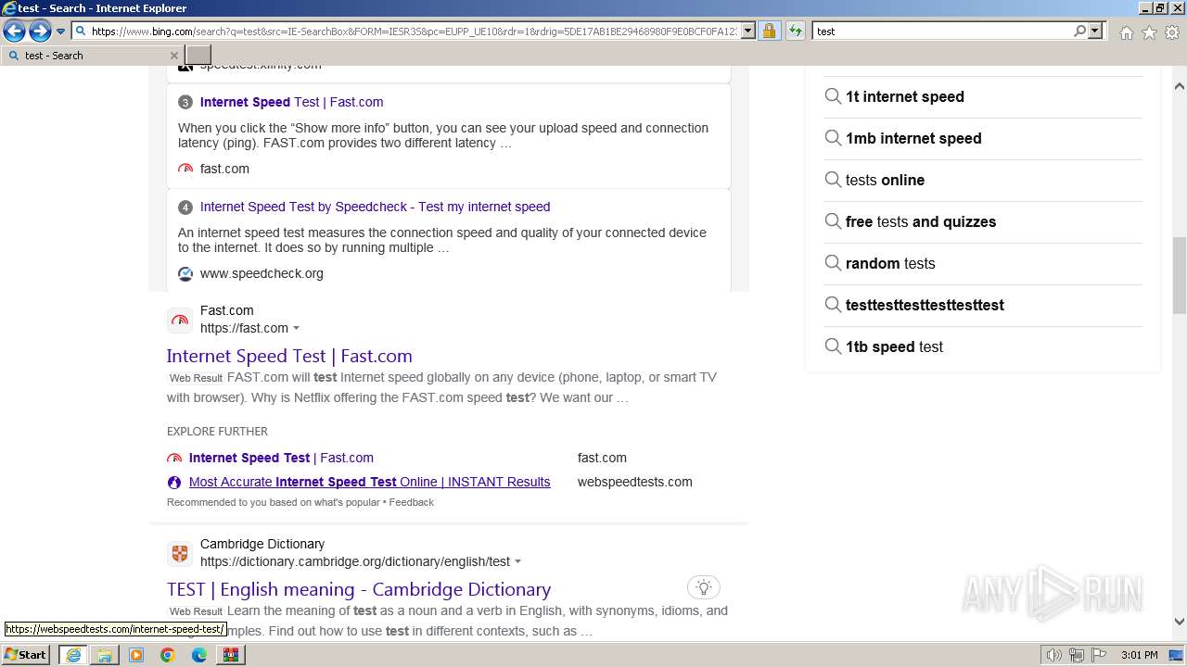The image size is (1187, 667).
Task: Click the Feedback link under recommendations
Action: tap(412, 502)
